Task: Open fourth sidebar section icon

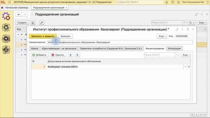Action: [x=6, y=49]
